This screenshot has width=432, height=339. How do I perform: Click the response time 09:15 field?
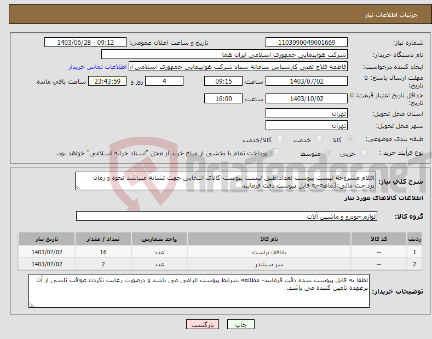[223, 81]
